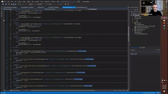Screen dimensions: 168x94
Task: Click the editor vertical scrollbar
Action: (x=129, y=34)
